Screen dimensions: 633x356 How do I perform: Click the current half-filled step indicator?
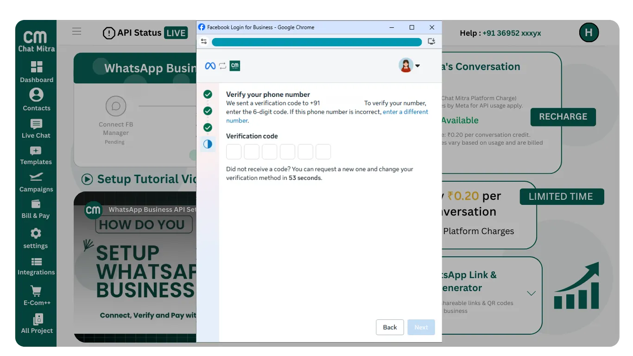(x=208, y=144)
